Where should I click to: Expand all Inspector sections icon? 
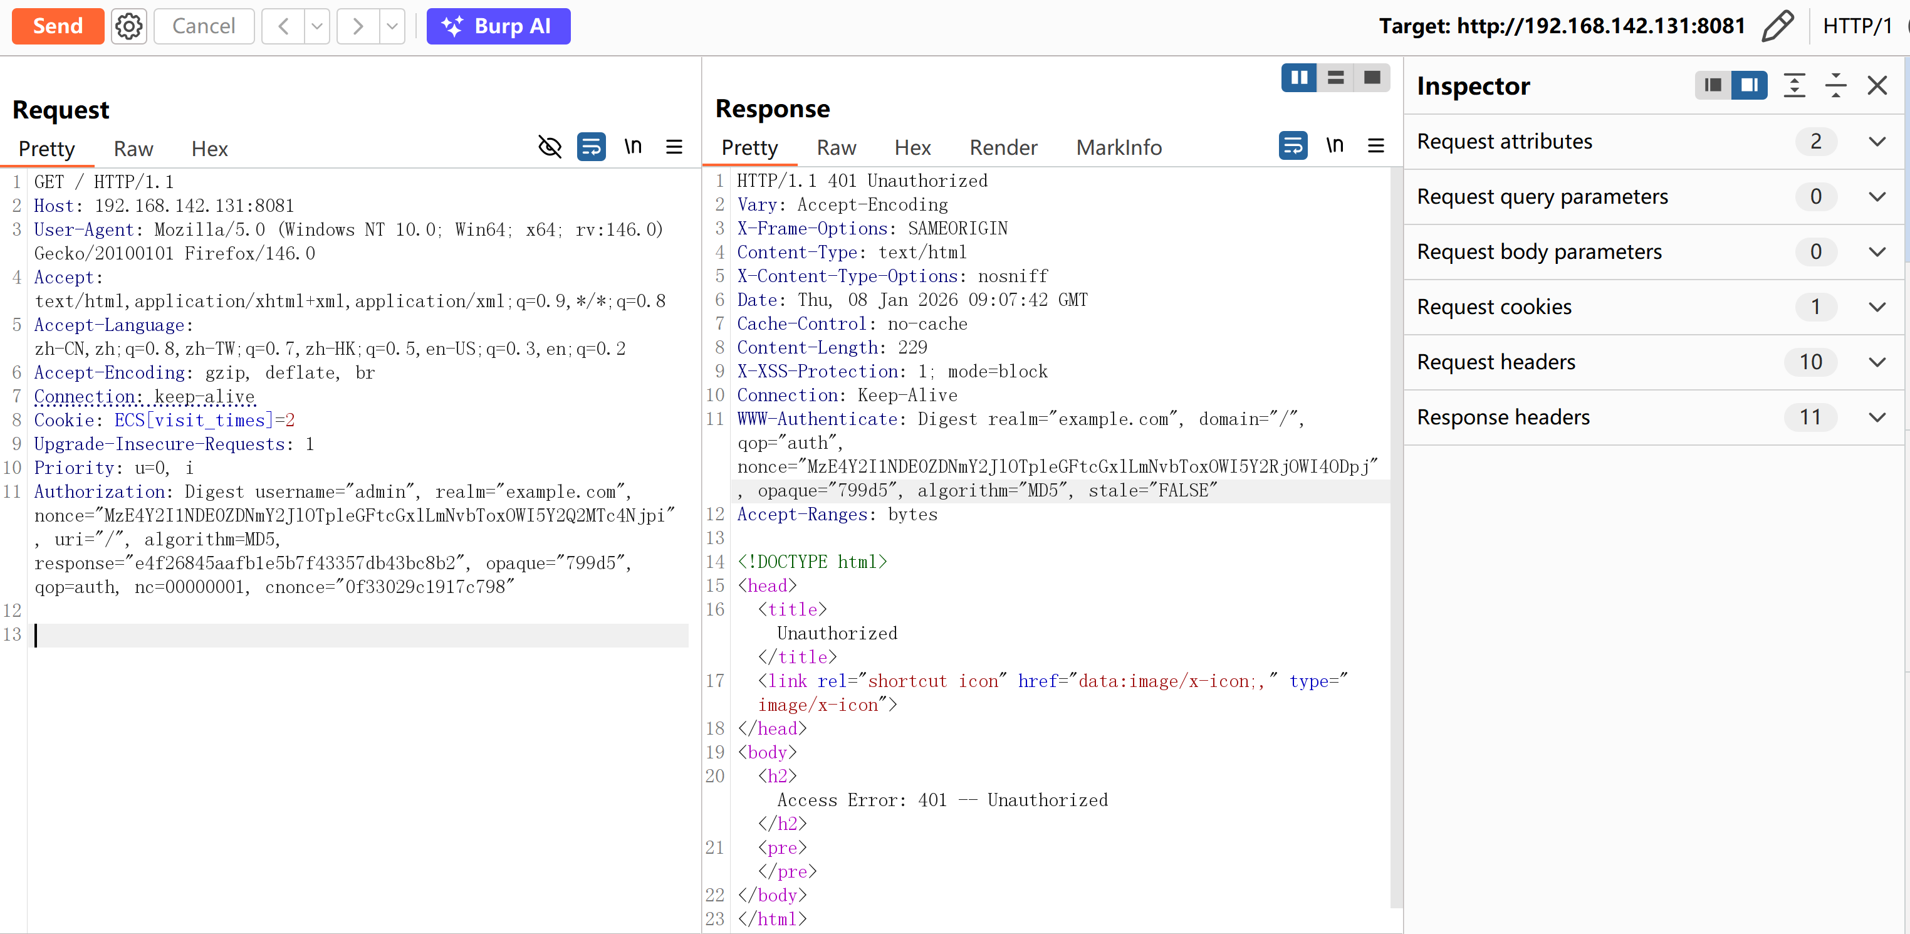[x=1793, y=86]
